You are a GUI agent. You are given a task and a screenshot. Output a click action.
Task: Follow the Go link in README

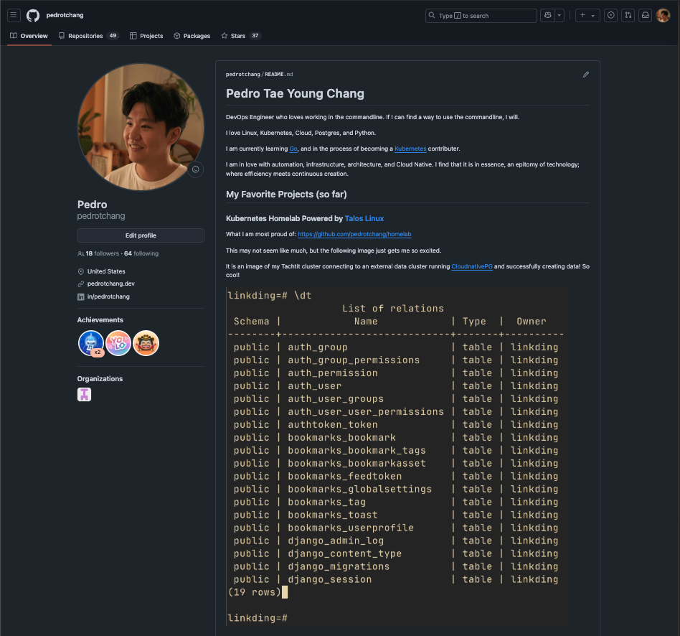[293, 149]
